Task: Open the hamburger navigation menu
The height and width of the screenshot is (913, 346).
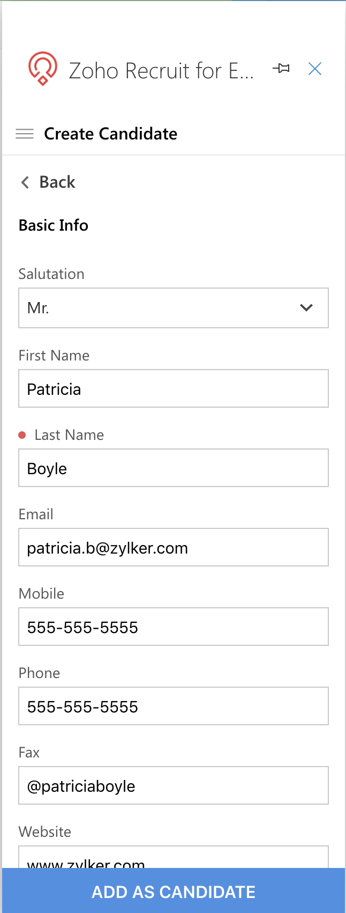Action: pos(25,134)
